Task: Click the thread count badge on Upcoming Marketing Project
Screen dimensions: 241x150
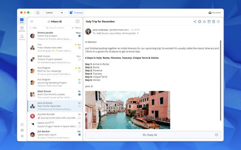Action: tap(80, 83)
